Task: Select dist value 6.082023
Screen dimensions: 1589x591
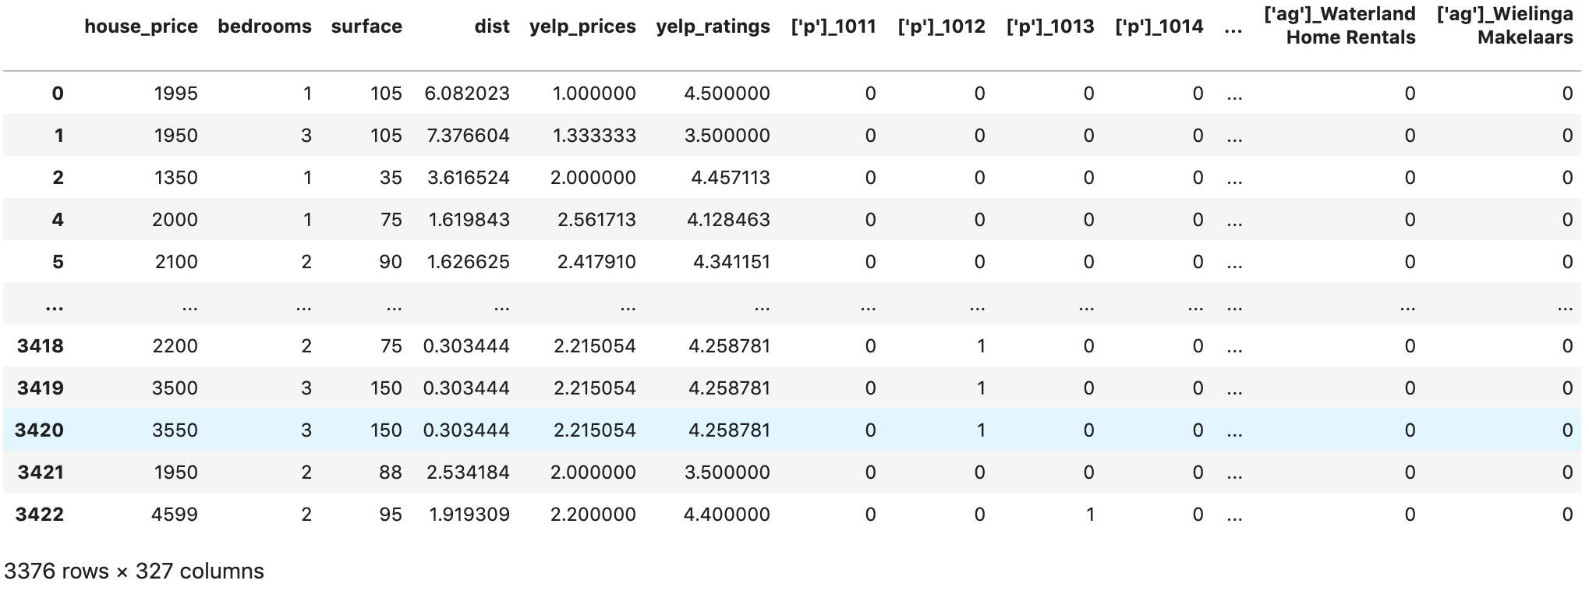Action: pyautogui.click(x=467, y=94)
